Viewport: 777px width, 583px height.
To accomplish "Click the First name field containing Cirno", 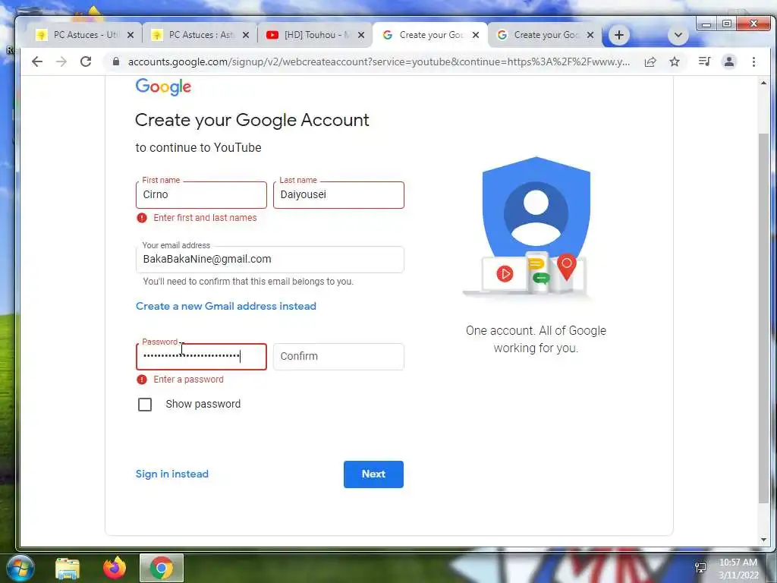I will 201,195.
